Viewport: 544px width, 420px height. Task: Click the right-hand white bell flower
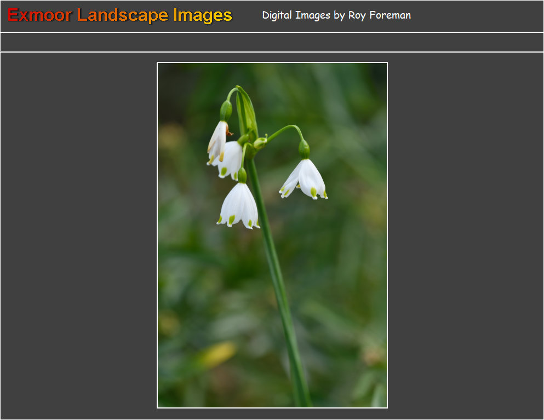pyautogui.click(x=305, y=179)
